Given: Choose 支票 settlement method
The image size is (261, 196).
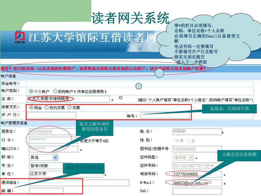Looking at the screenshot, I should tap(69, 107).
